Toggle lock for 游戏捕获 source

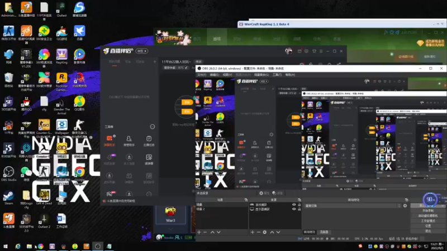click(299, 205)
